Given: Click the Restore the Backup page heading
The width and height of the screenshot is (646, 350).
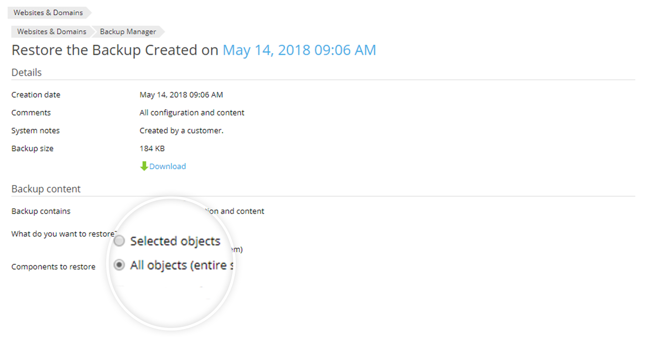Looking at the screenshot, I should click(x=114, y=50).
